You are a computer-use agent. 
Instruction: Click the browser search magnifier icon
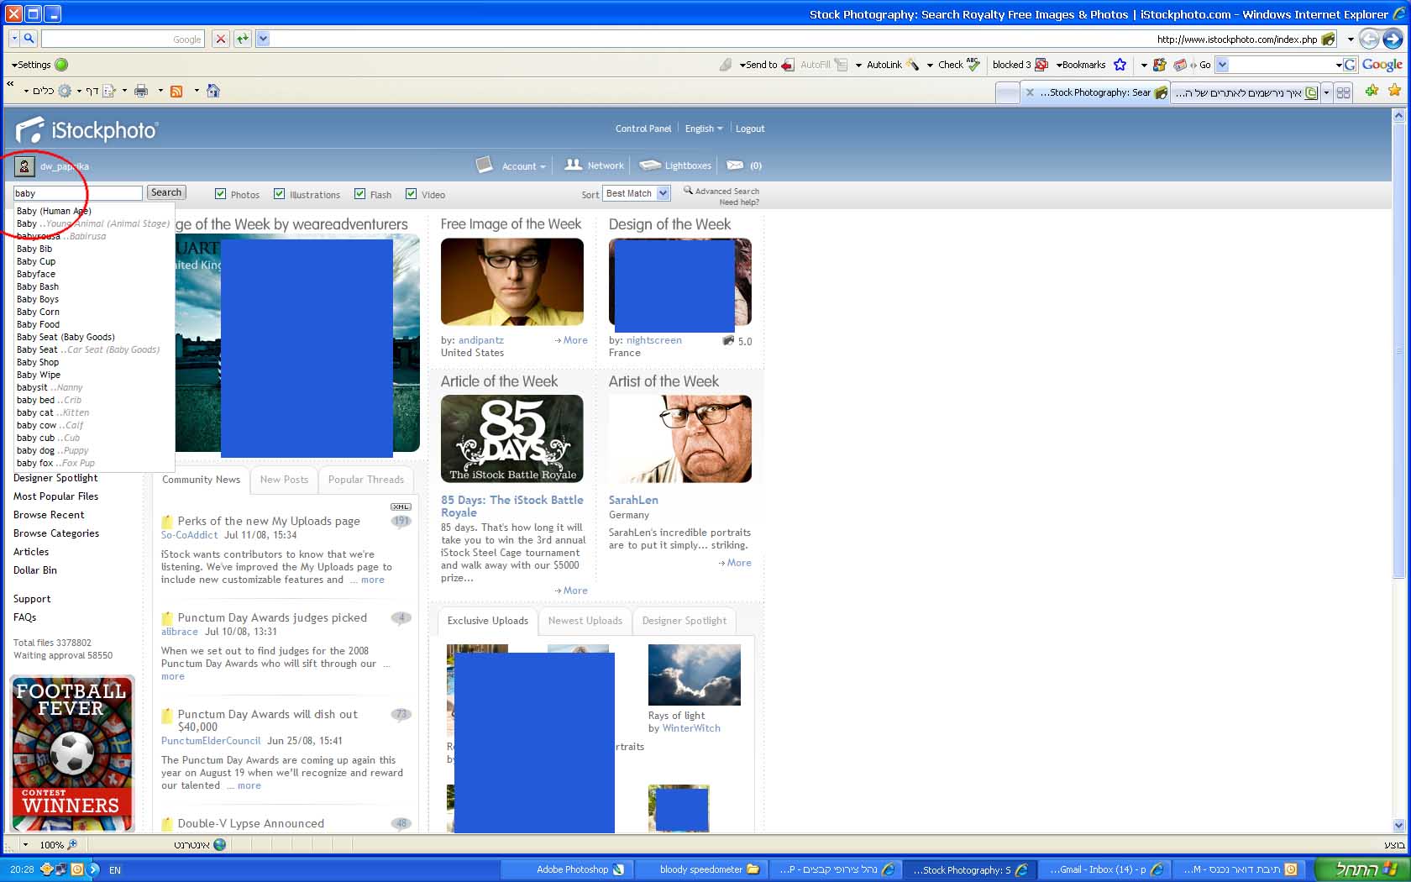pos(29,39)
